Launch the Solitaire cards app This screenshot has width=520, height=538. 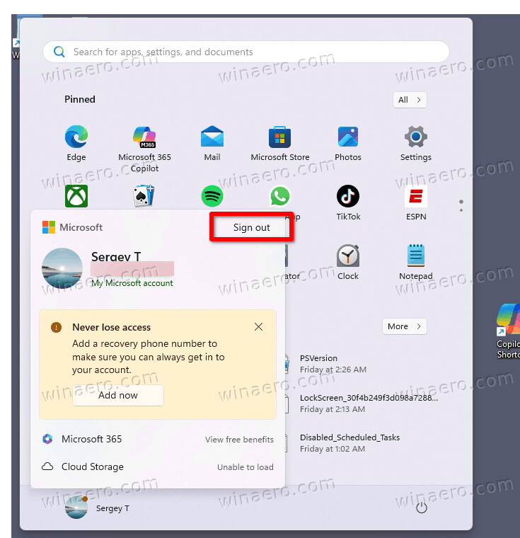tap(144, 196)
